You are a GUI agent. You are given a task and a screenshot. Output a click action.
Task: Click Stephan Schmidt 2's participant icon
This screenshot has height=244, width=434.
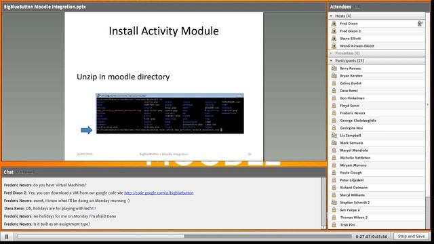coord(334,203)
